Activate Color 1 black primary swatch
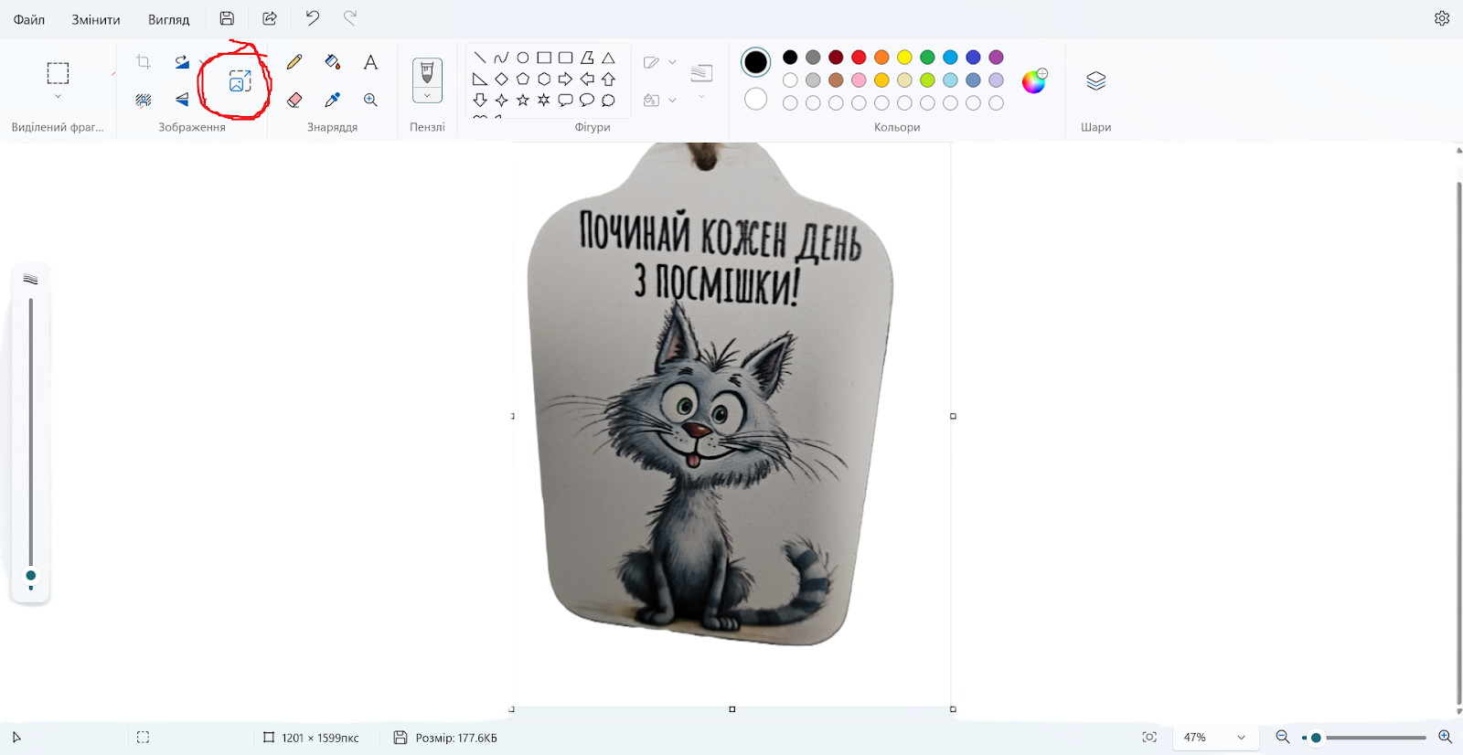 (x=755, y=62)
